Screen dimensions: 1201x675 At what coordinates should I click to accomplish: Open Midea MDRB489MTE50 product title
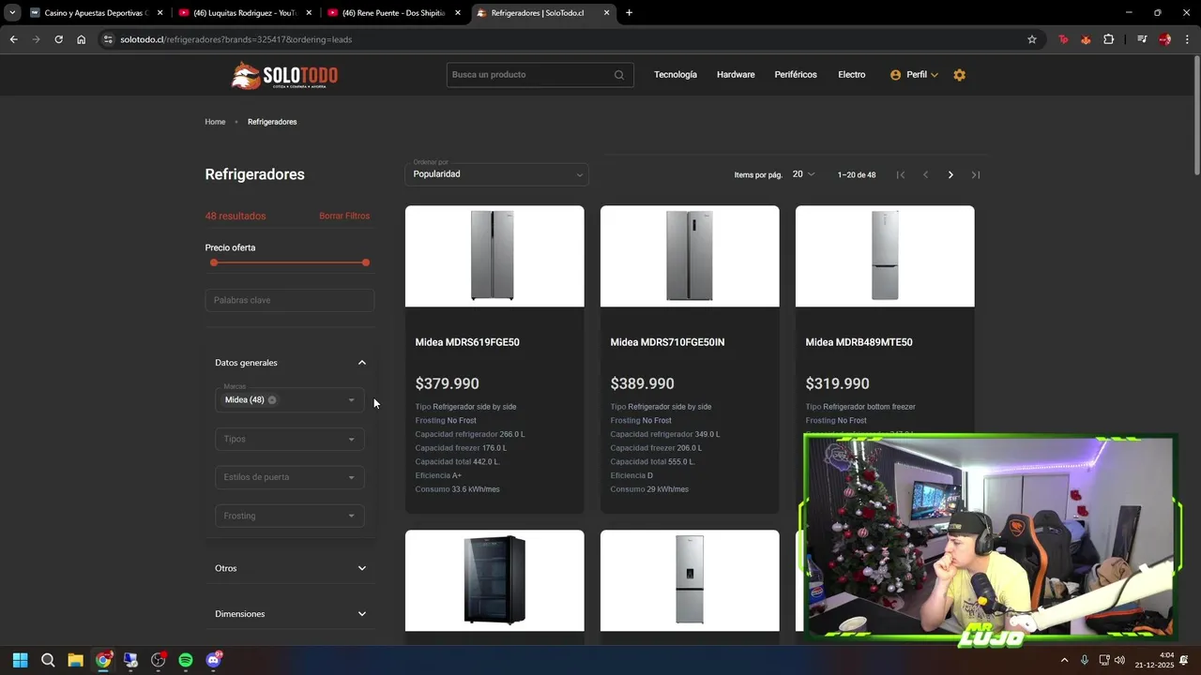859,342
